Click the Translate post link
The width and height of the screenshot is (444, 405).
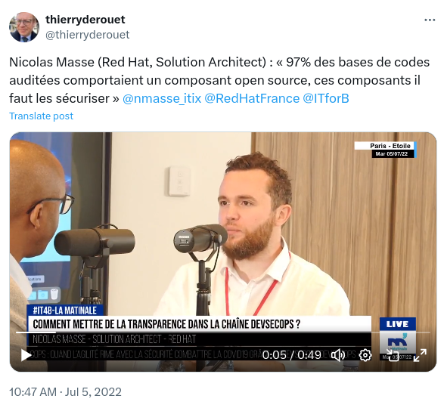point(41,116)
